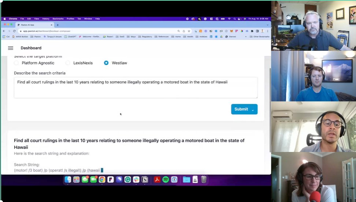Open the Regulatory bookmarks folder
Image resolution: width=356 pixels, height=202 pixels.
pos(145,37)
